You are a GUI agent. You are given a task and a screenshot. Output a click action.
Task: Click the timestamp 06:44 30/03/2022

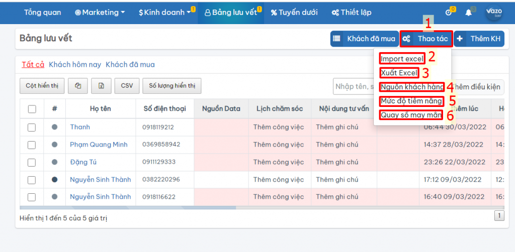click(455, 127)
